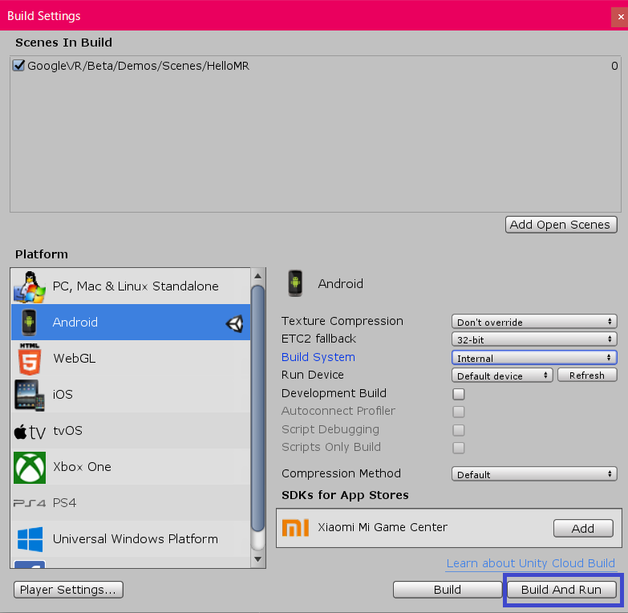The height and width of the screenshot is (613, 628).
Task: Select the Xbox One platform
Action: click(x=131, y=466)
